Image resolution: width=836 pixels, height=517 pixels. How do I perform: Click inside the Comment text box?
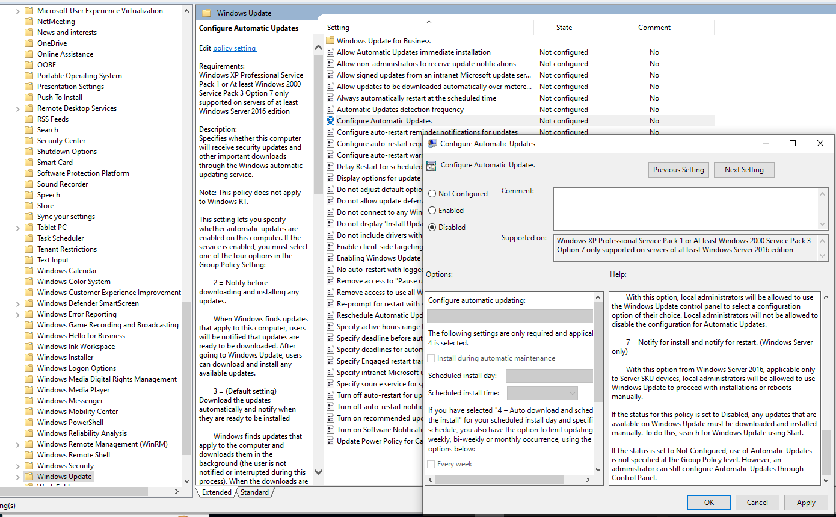coord(686,209)
